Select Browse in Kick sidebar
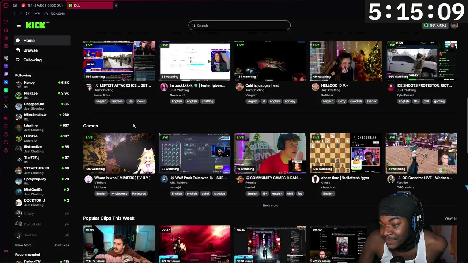 pos(42,50)
